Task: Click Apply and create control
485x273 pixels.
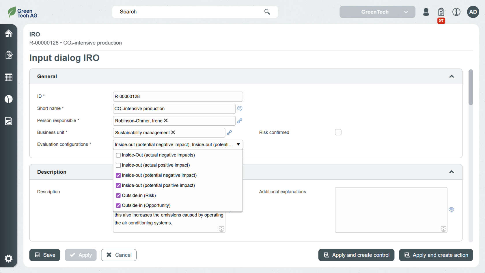Action: [x=356, y=255]
